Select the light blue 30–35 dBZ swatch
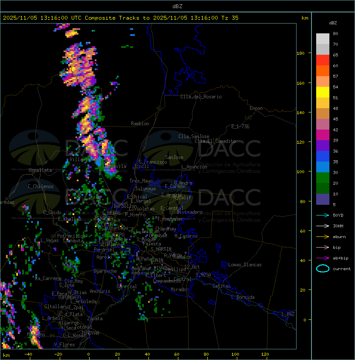 pyautogui.click(x=323, y=167)
